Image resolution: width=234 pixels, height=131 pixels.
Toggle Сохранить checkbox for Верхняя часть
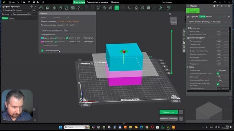point(56,38)
